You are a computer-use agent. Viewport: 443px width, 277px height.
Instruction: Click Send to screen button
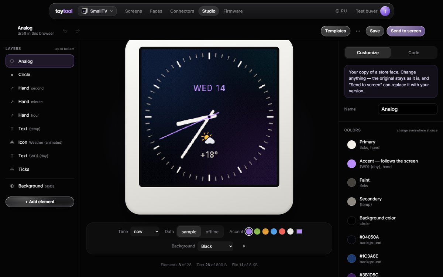click(406, 31)
